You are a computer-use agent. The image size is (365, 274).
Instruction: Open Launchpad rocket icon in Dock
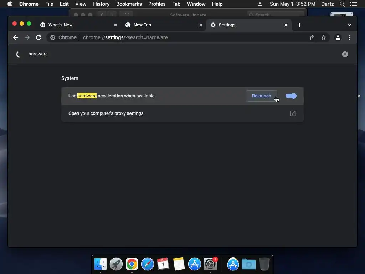click(116, 264)
